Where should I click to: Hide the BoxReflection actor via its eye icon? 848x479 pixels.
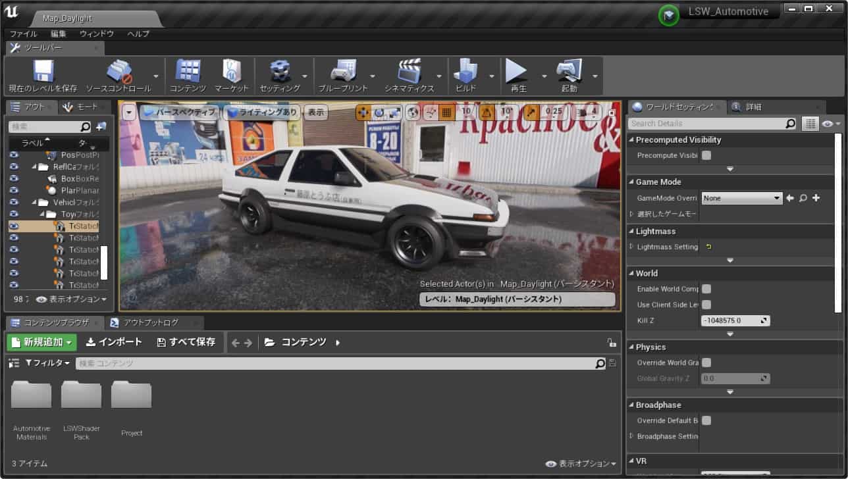pyautogui.click(x=14, y=179)
